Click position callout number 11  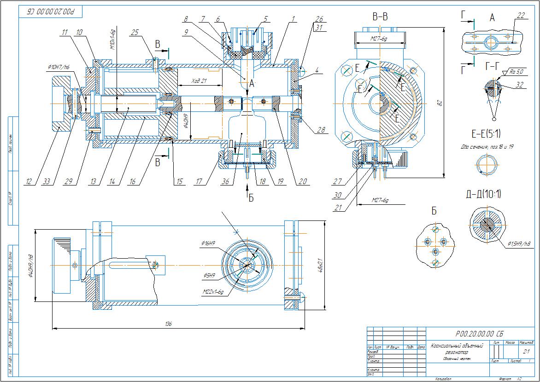(x=65, y=32)
